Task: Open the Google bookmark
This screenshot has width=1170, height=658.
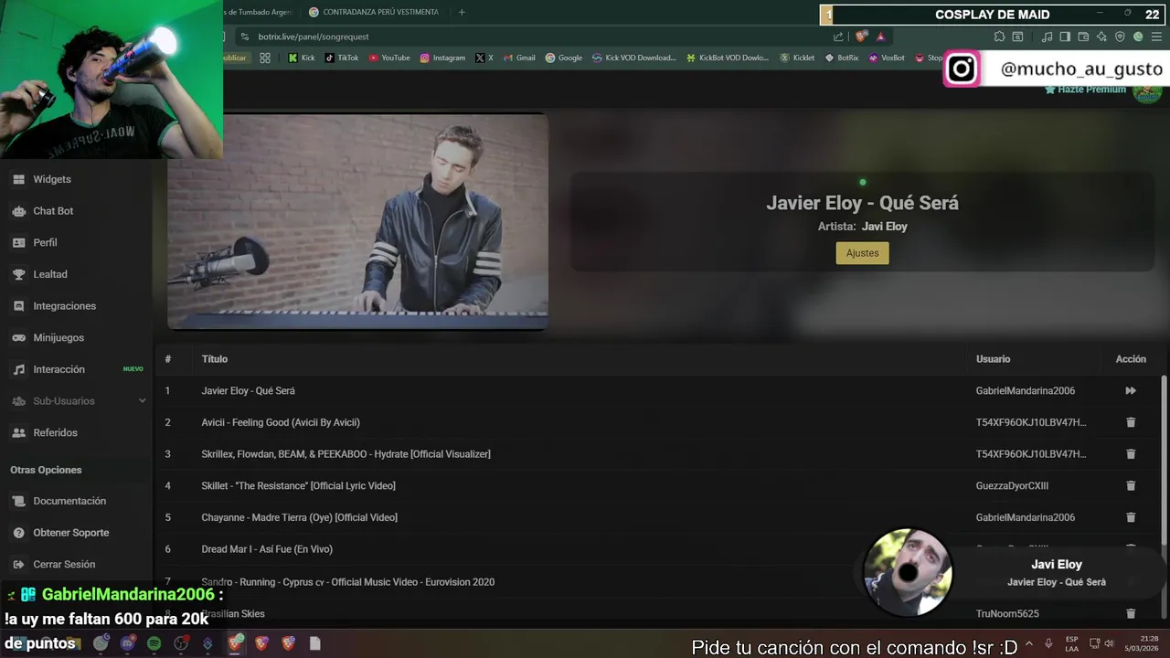Action: (563, 58)
